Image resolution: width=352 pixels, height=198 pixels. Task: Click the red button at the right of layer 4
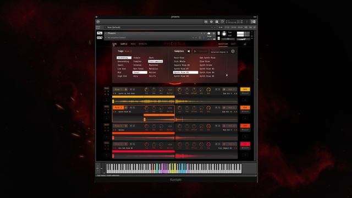tap(245, 144)
